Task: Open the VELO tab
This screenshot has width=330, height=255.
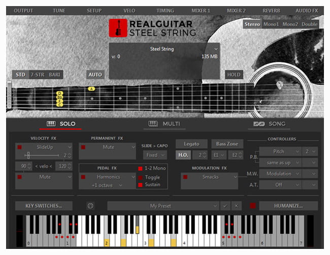Action: pos(129,11)
